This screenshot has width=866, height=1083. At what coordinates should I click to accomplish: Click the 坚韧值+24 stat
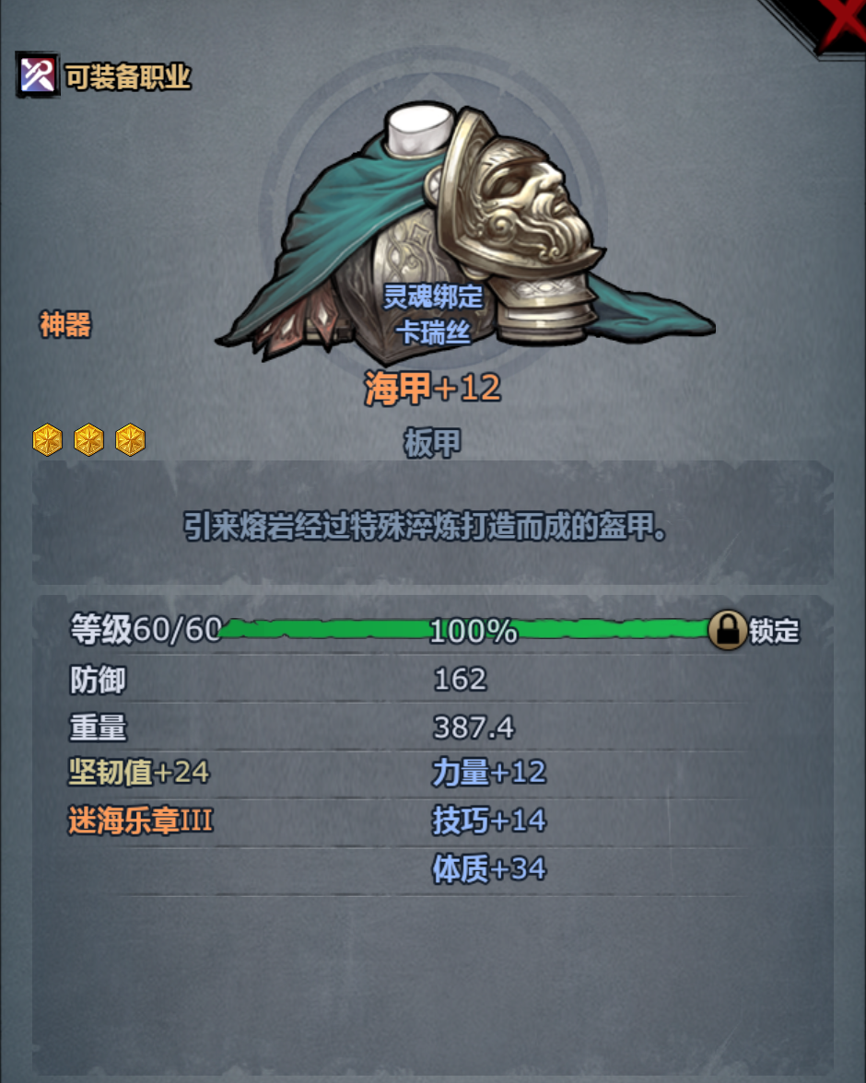coord(139,772)
